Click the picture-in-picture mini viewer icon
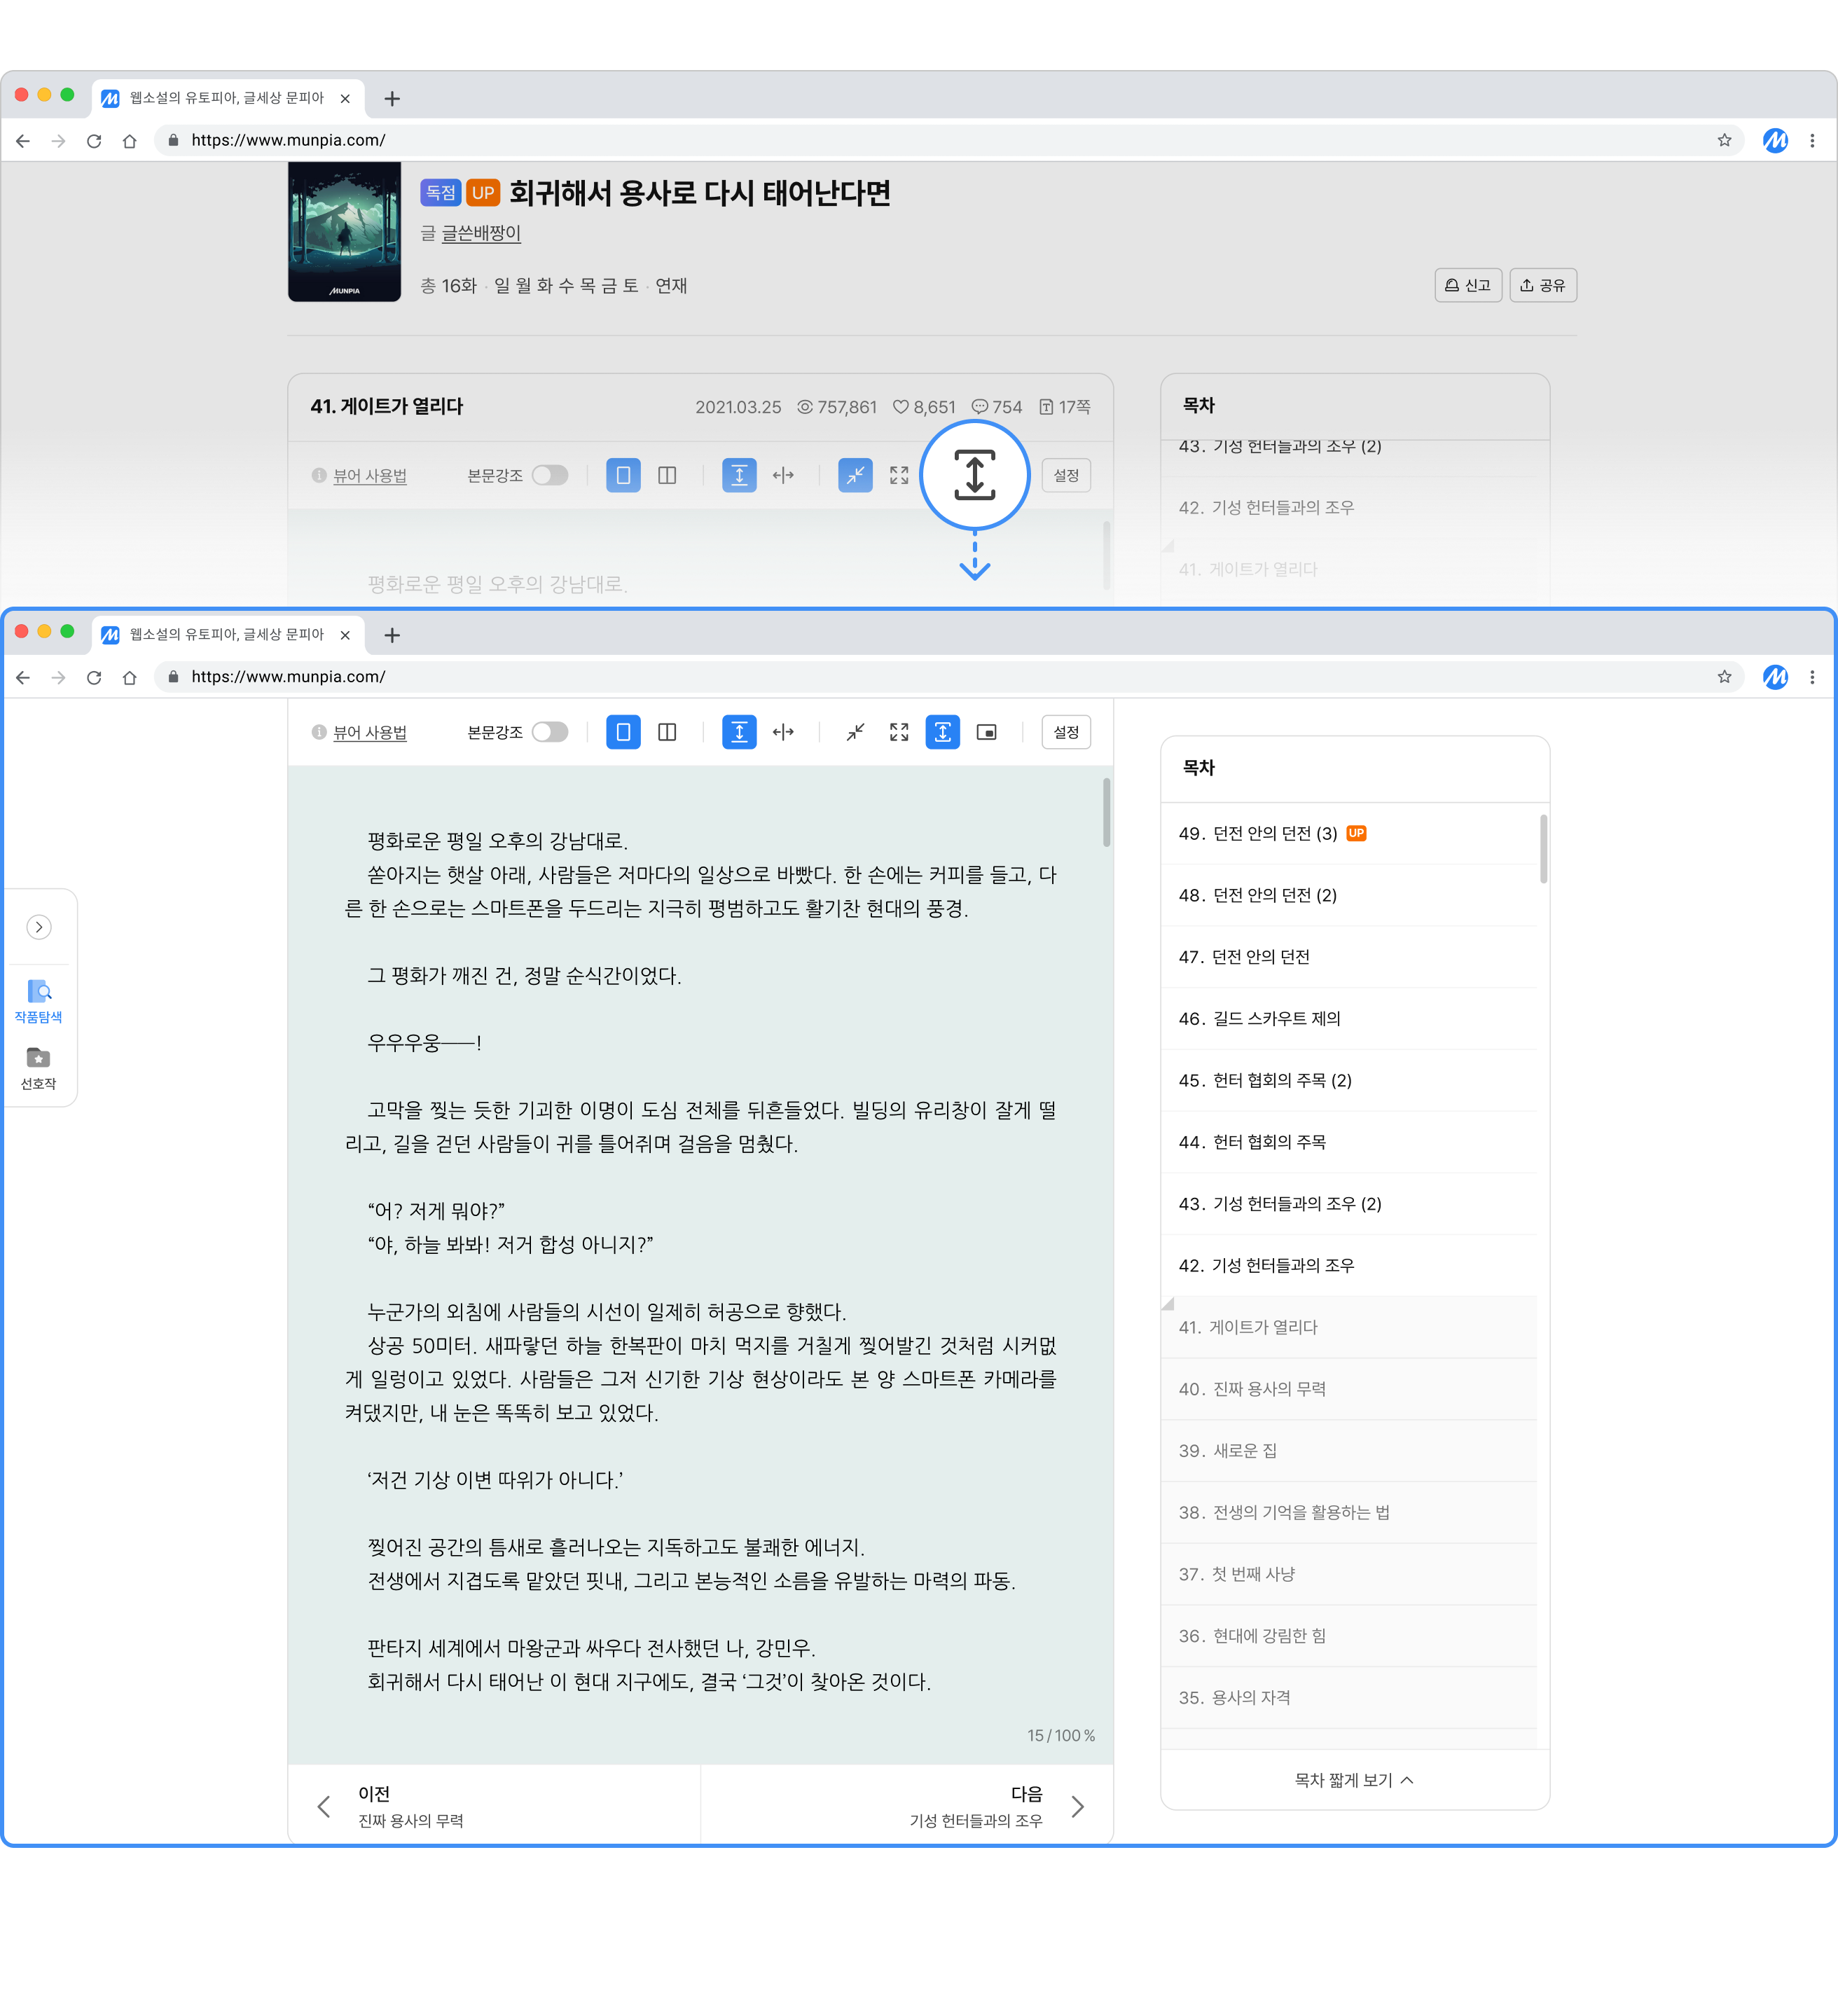This screenshot has height=2016, width=1838. point(986,732)
